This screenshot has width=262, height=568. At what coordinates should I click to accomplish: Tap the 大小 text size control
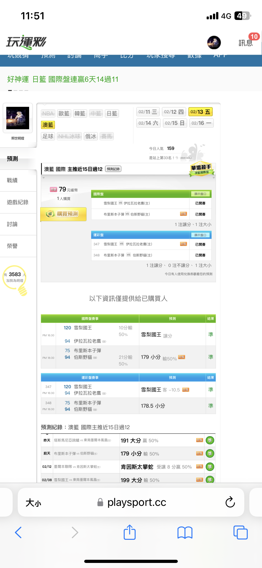33,503
